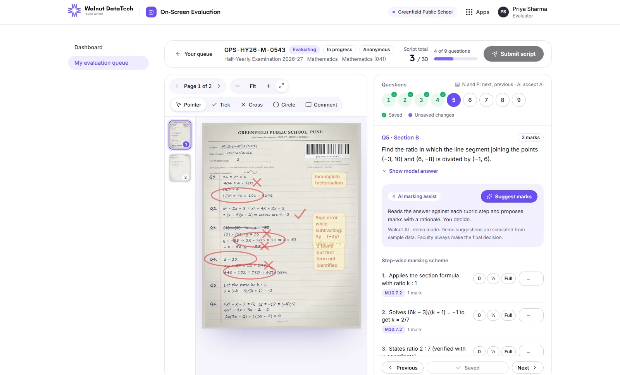Jump to question 3
Screen dimensions: 620x375
point(421,100)
